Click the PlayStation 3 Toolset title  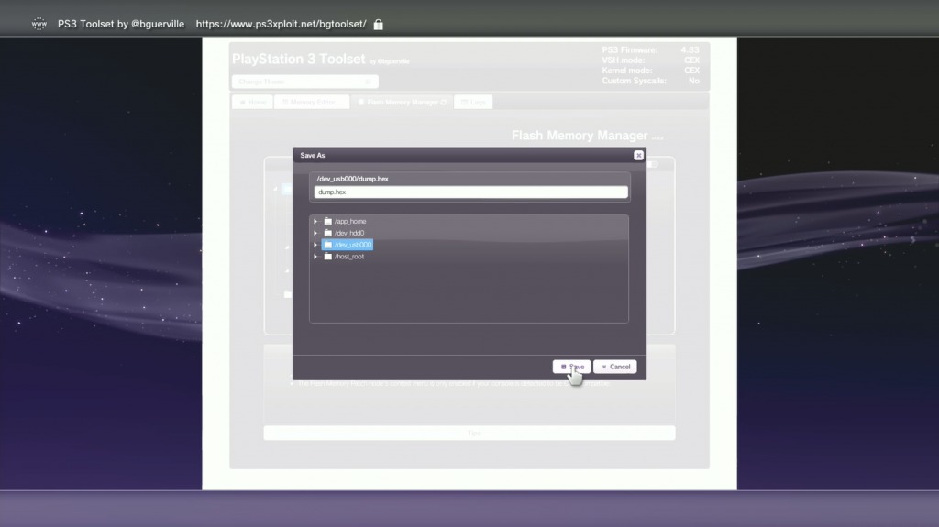[298, 60]
